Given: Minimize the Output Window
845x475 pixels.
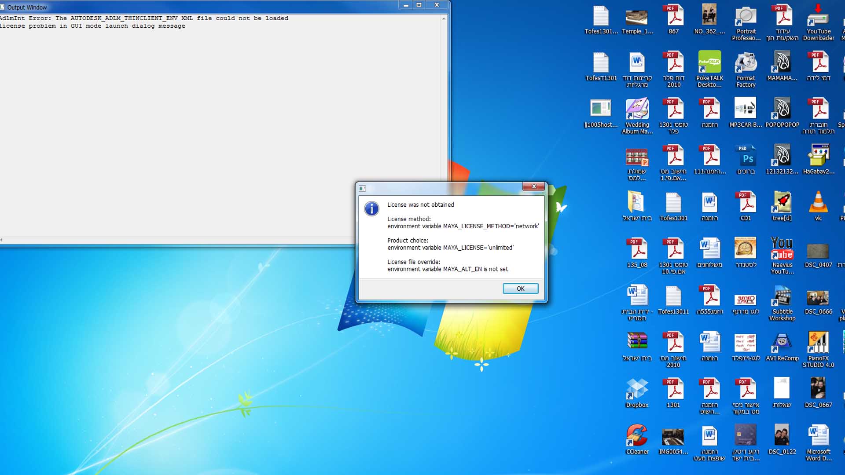Looking at the screenshot, I should click(x=406, y=5).
